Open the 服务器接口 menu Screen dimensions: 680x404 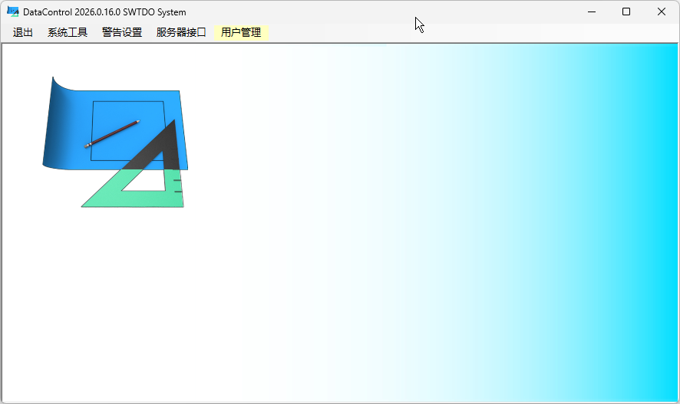(x=181, y=32)
